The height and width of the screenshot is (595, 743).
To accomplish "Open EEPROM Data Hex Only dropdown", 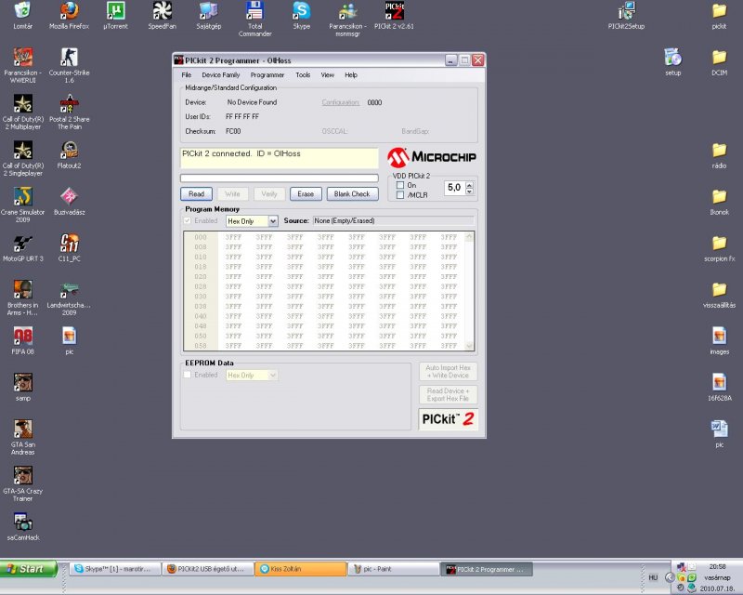I will tap(273, 376).
